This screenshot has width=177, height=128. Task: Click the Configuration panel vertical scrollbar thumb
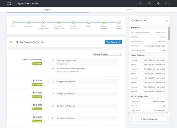(169, 34)
